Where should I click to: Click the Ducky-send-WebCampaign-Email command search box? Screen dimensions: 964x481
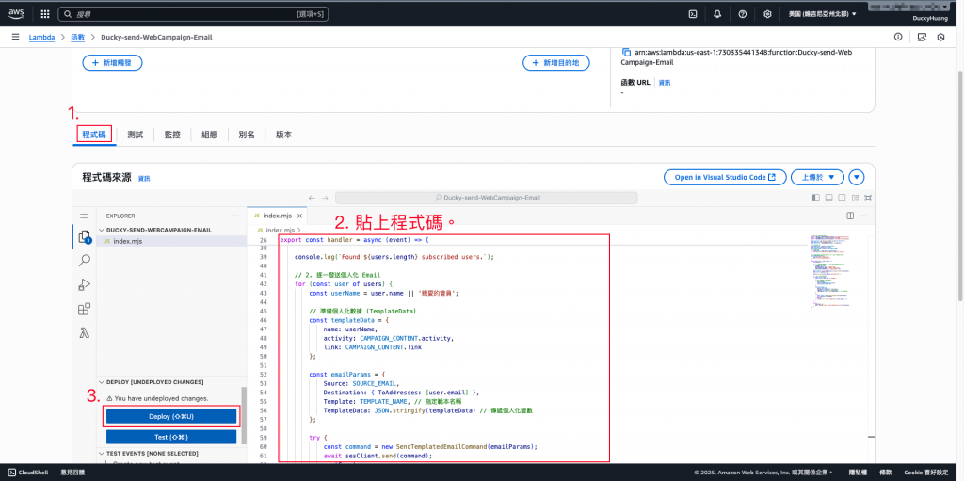coord(487,198)
